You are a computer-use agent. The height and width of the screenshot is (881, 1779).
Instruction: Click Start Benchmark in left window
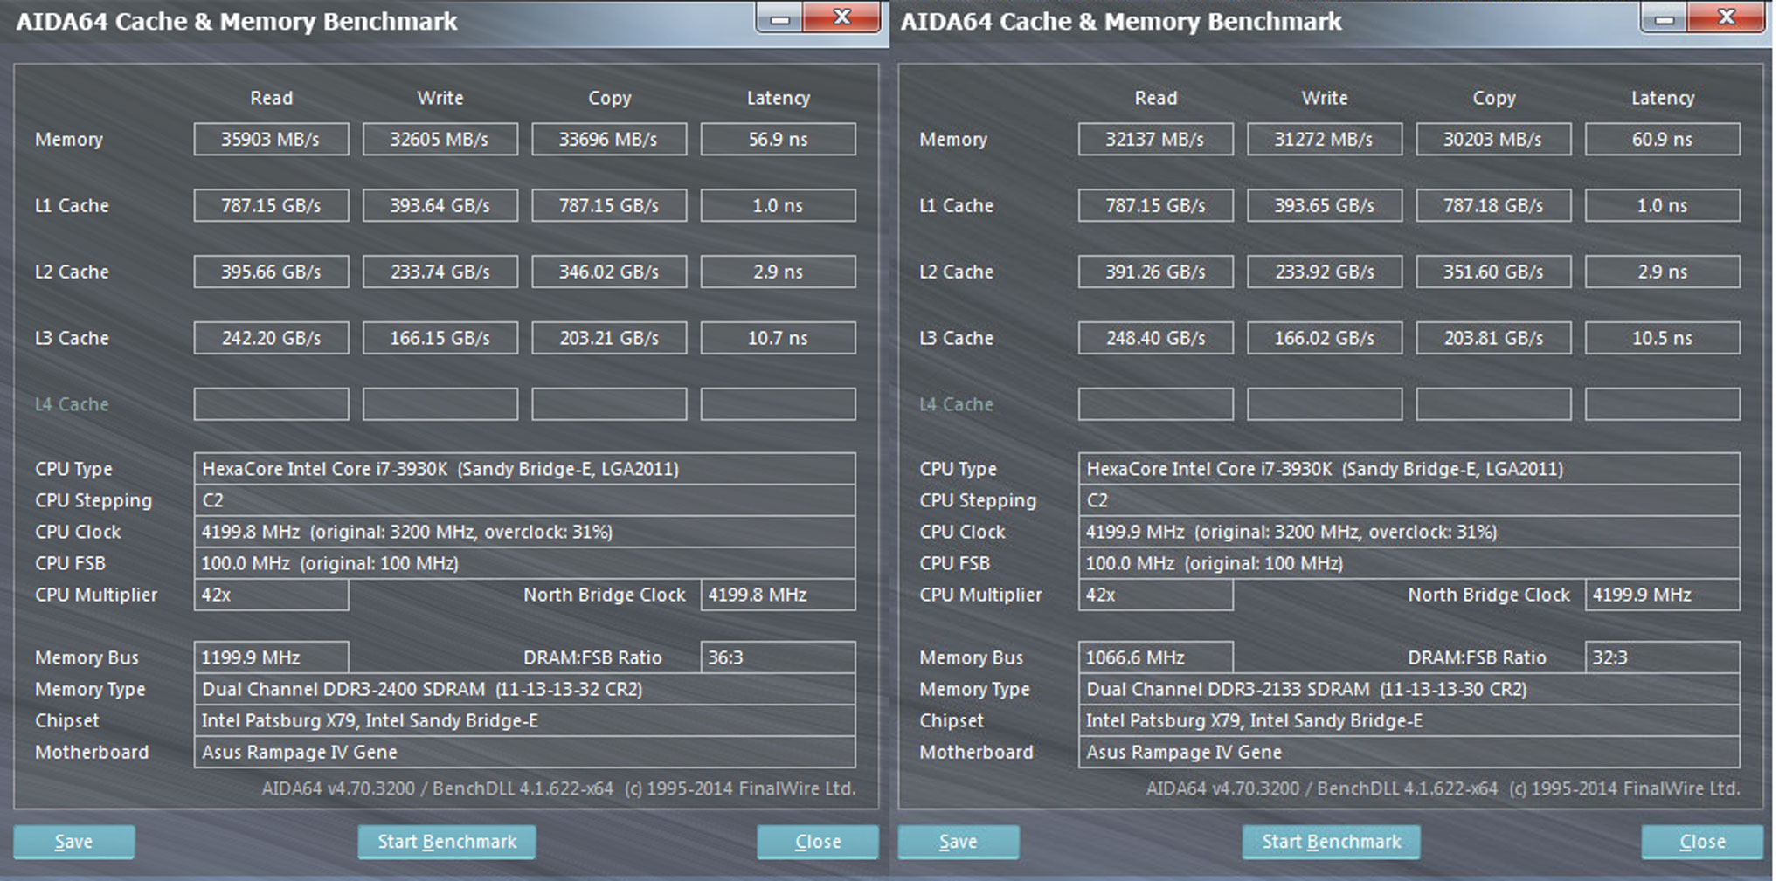(x=446, y=842)
